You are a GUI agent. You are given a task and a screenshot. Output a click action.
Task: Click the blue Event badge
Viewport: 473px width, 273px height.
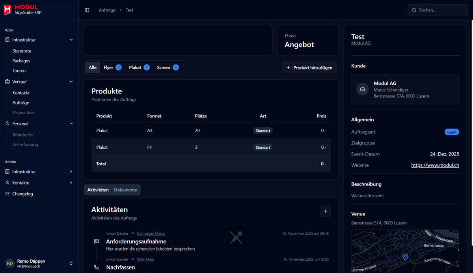coord(452,132)
